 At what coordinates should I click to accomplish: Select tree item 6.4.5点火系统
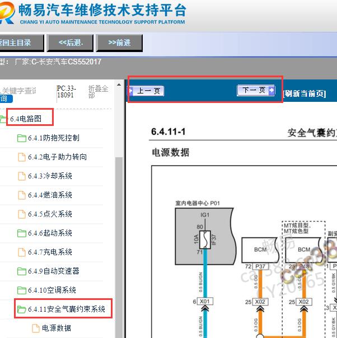coord(50,214)
